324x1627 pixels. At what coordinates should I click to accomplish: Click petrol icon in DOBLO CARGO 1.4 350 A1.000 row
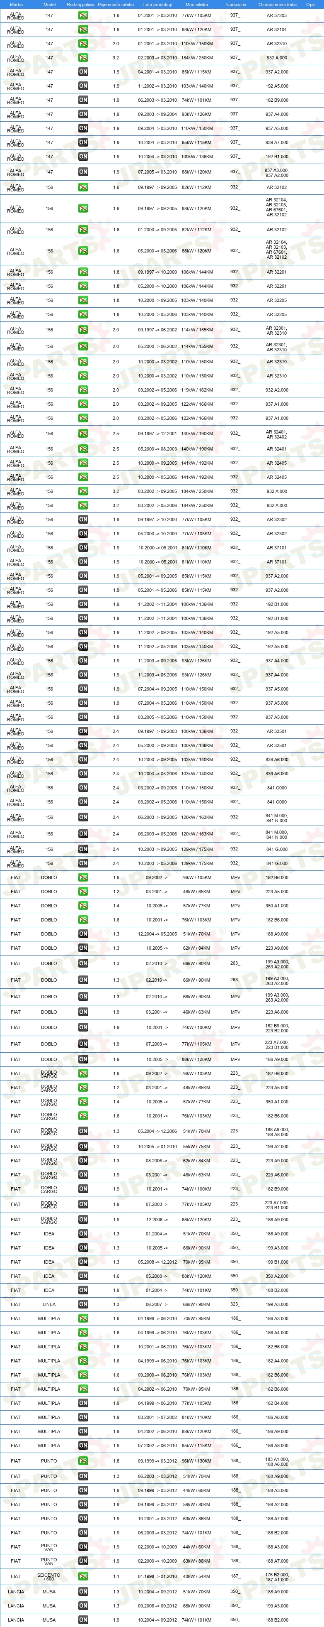pos(83,1102)
